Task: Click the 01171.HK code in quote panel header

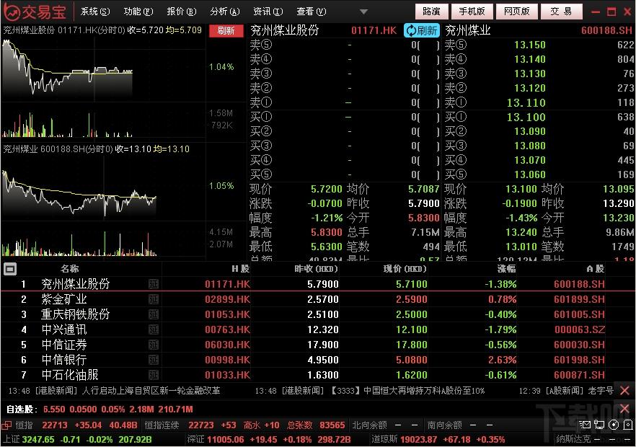Action: click(374, 30)
